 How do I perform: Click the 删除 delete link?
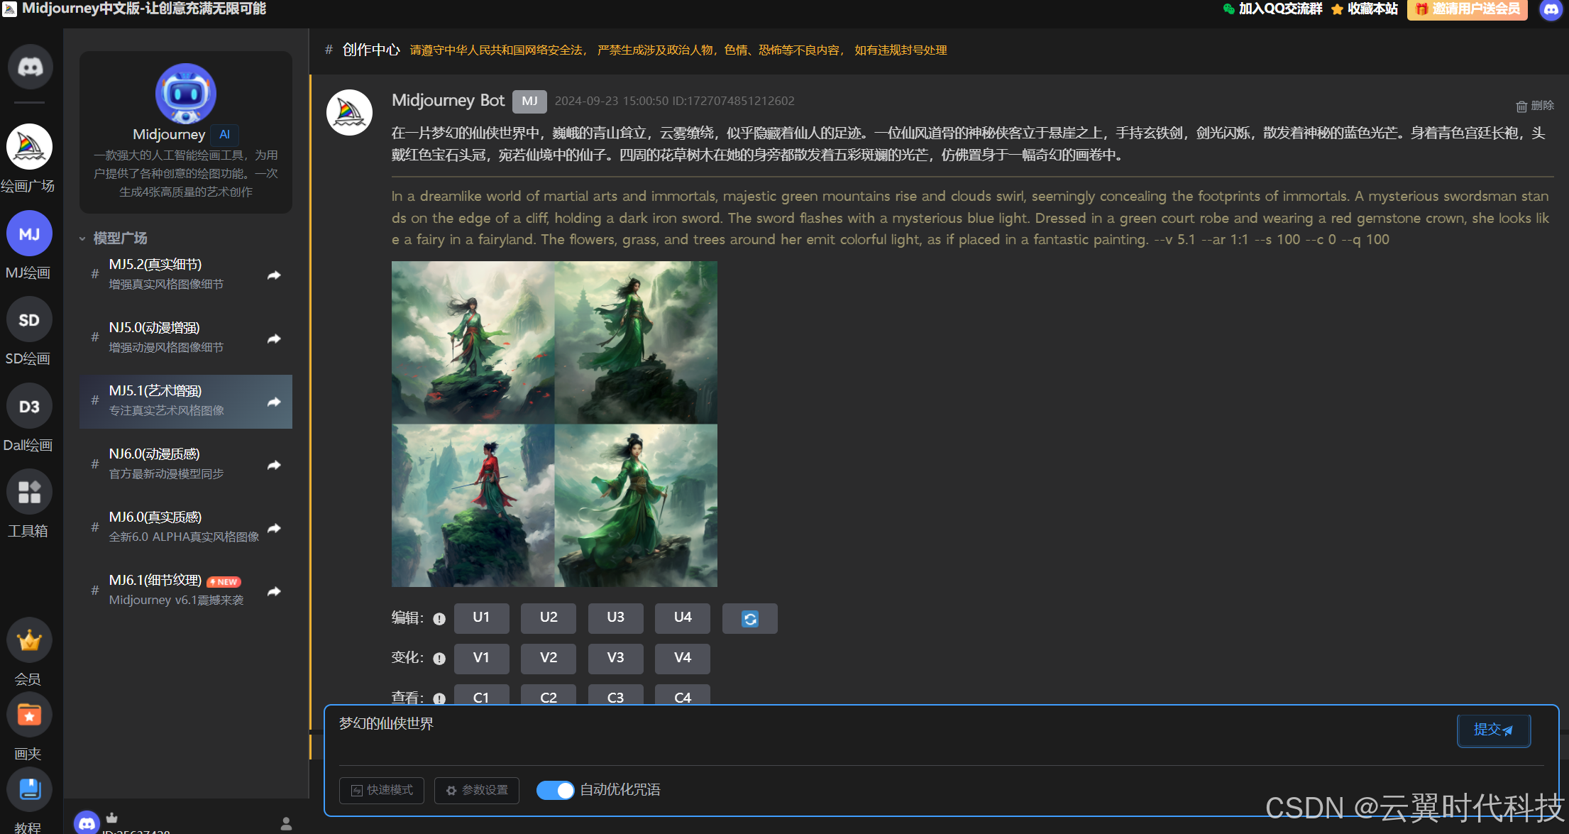1535,106
